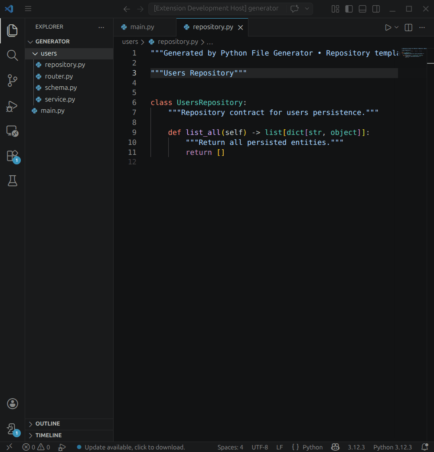Select the Source Control icon
The image size is (434, 452).
(12, 80)
